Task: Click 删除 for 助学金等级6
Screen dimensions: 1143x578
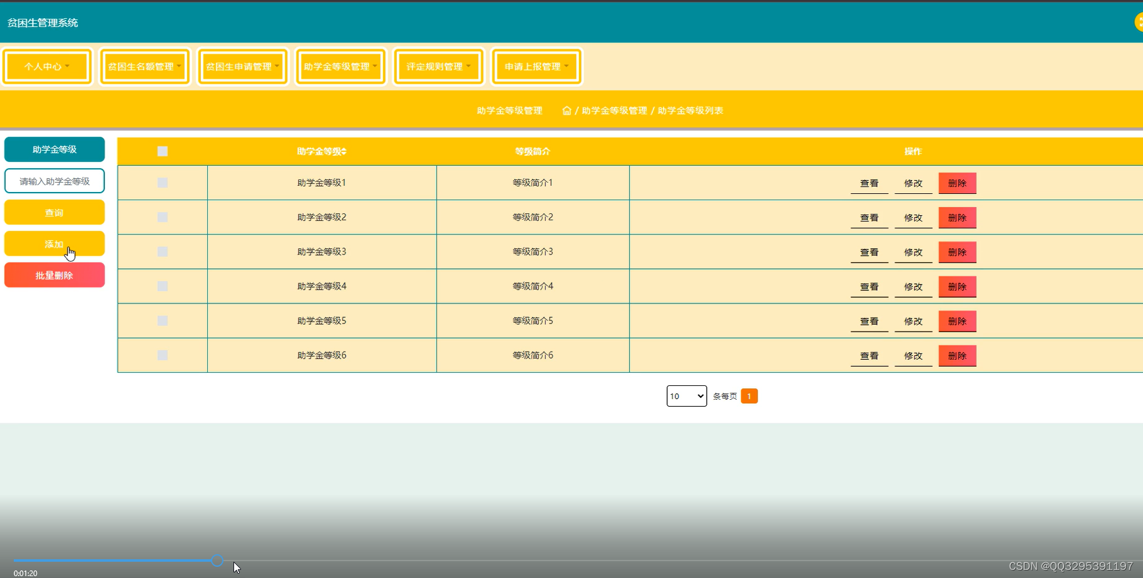Action: click(x=957, y=355)
